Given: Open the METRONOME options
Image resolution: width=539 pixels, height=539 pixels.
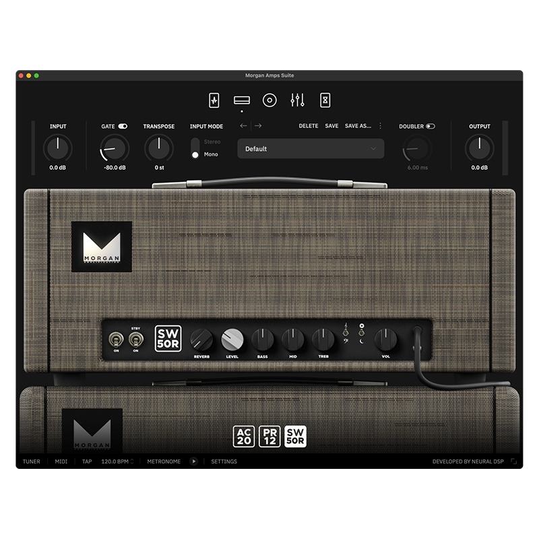Looking at the screenshot, I should coord(164,462).
